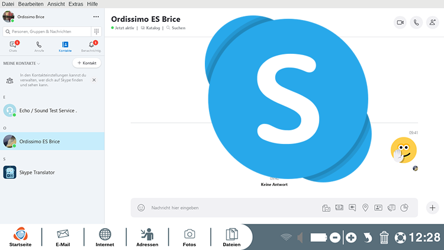Click the plus zoom-in button
This screenshot has width=444, height=250.
[351, 238]
